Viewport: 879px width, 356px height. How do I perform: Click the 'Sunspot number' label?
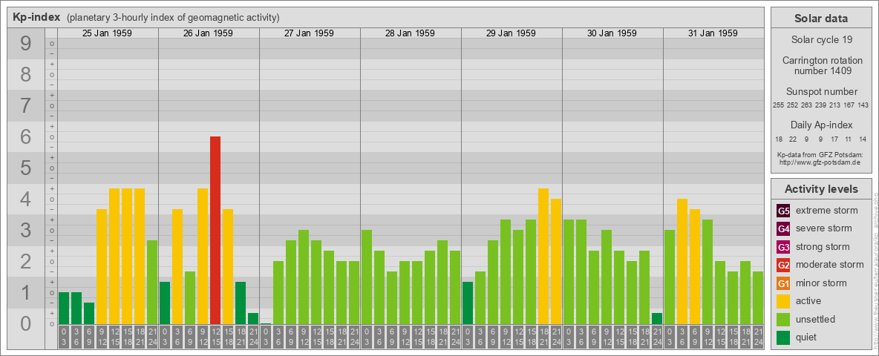pos(820,92)
